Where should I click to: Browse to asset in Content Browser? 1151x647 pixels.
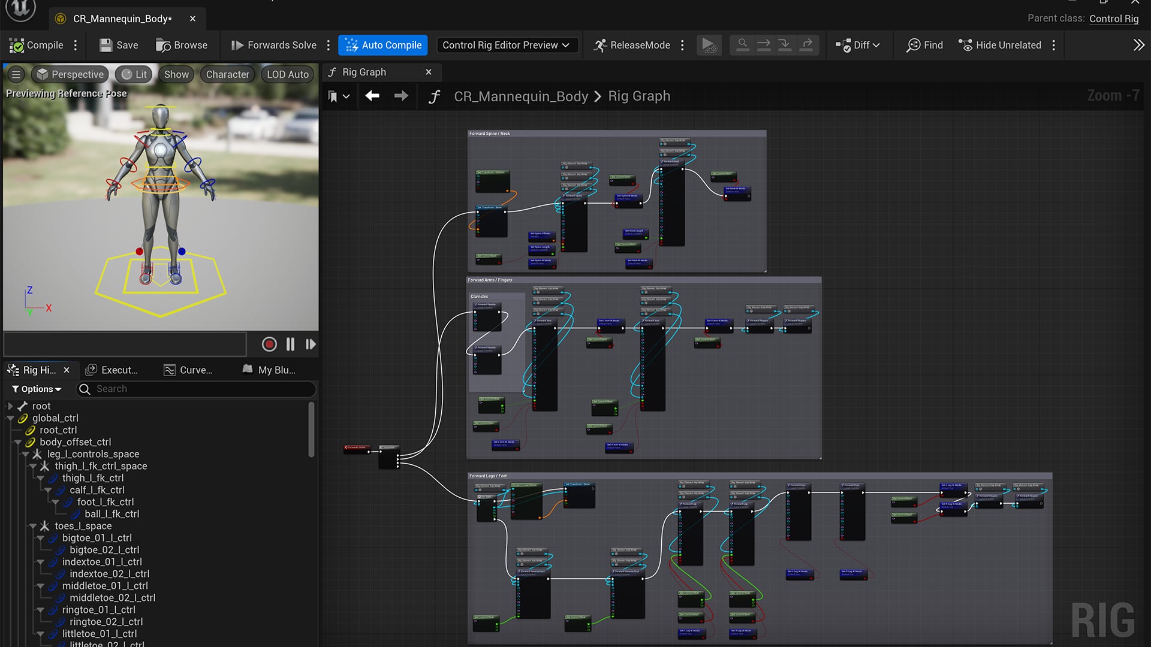click(x=182, y=44)
